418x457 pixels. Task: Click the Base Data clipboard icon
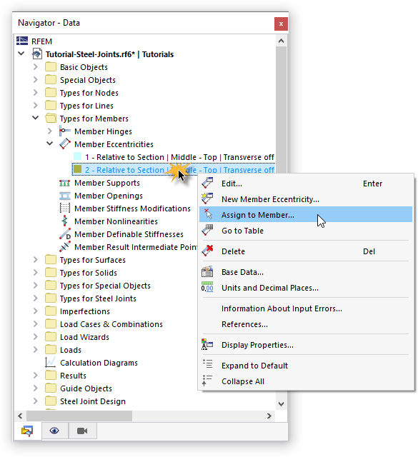click(x=207, y=271)
